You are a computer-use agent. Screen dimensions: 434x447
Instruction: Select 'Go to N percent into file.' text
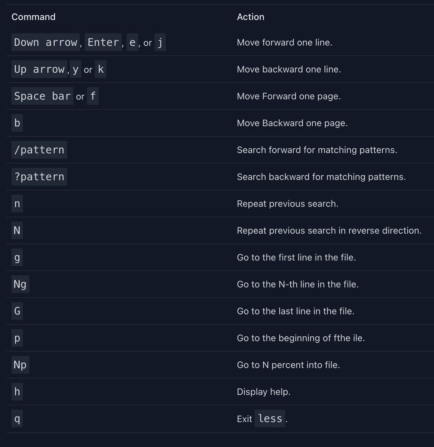pos(289,365)
